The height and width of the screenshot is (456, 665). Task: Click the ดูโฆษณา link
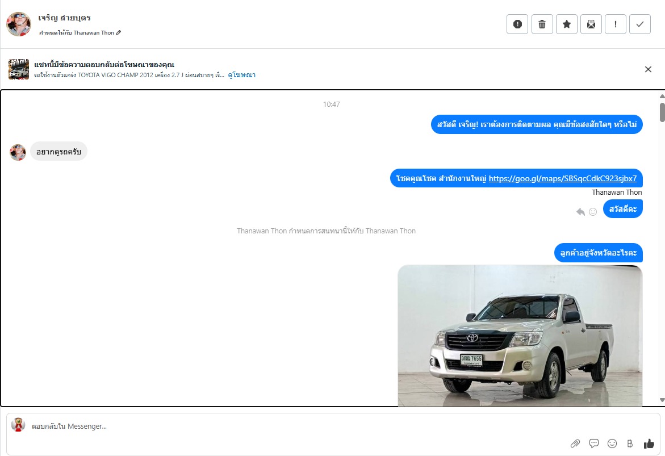(241, 75)
